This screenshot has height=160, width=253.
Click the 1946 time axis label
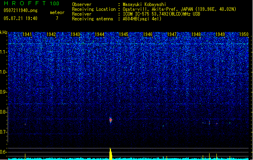coord(148,34)
